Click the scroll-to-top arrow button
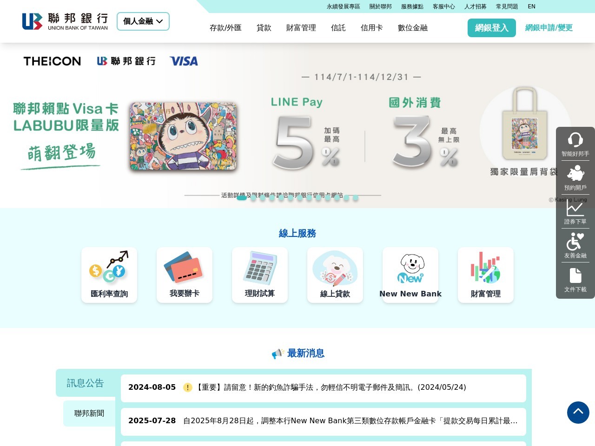Screen dimensions: 595x446 578,413
